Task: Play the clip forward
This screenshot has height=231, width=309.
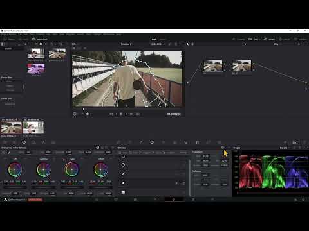Action: [126, 114]
